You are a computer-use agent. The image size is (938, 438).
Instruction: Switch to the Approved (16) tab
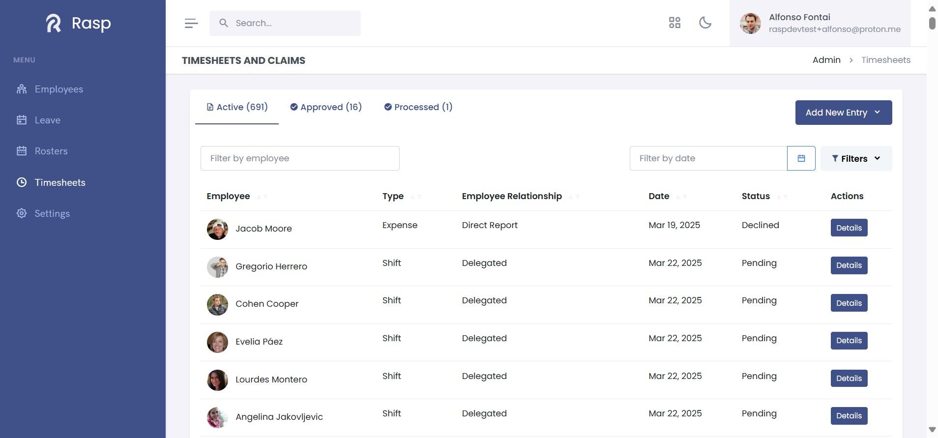tap(326, 107)
